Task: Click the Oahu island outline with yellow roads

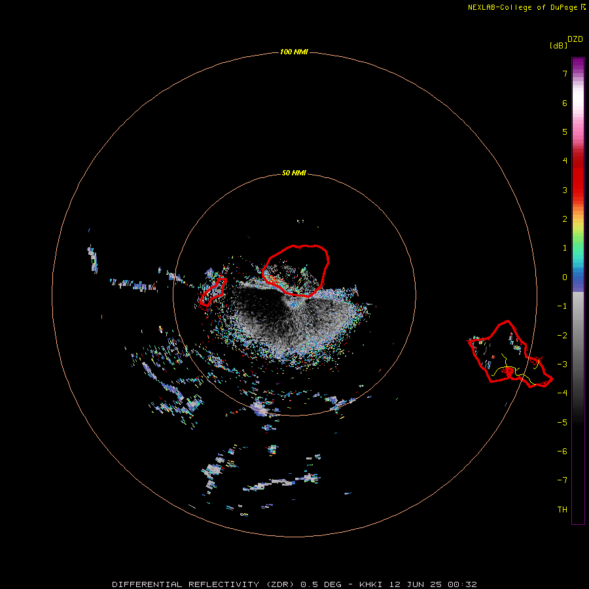Action: pyautogui.click(x=510, y=355)
